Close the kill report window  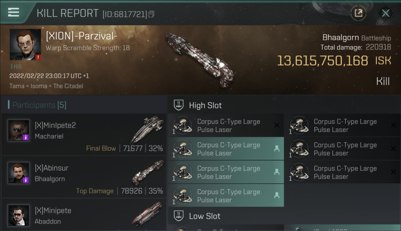tap(385, 13)
